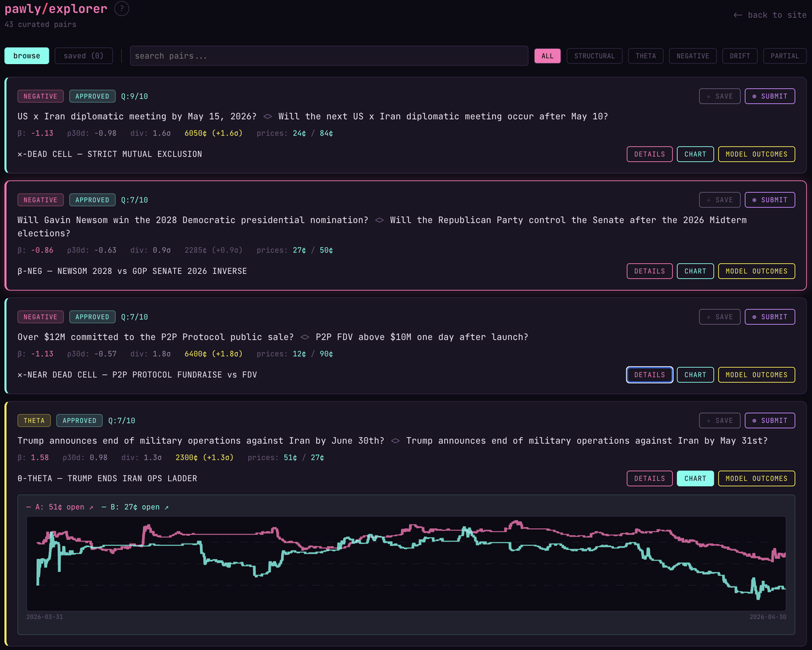Open MODEL OUTCOMES for Strict Mutual Exclusion pair
812x650 pixels.
pyautogui.click(x=756, y=154)
